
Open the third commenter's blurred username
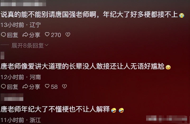click(12, 97)
